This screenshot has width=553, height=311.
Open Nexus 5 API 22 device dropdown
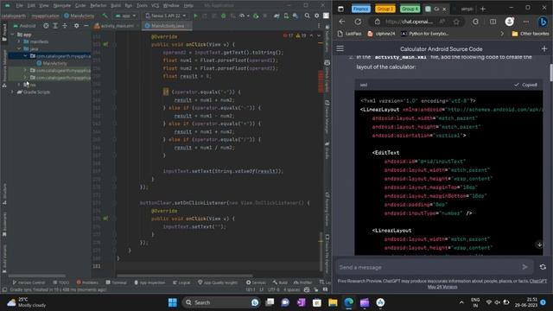pyautogui.click(x=166, y=16)
